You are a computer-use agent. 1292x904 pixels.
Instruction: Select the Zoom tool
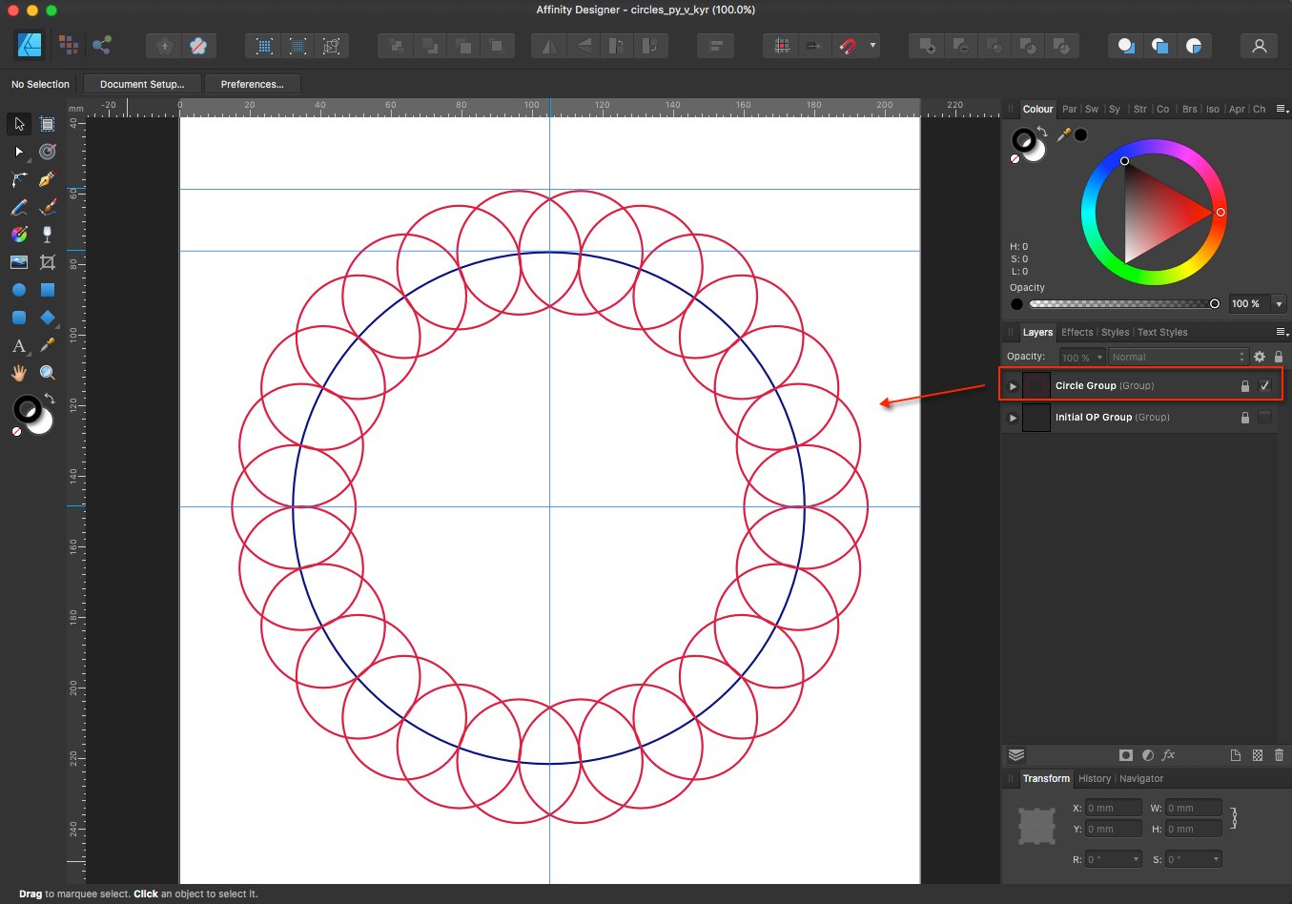46,372
